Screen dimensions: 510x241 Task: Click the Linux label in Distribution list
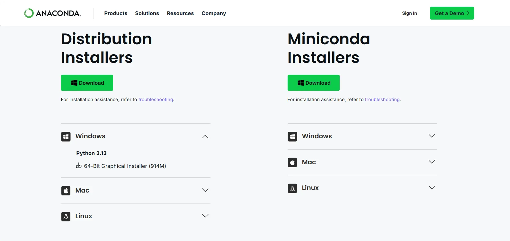(84, 216)
